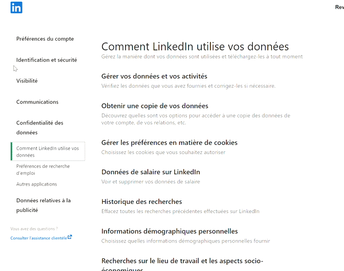Click 'Vous avez des questions ?' text
This screenshot has width=344, height=271.
pyautogui.click(x=34, y=229)
